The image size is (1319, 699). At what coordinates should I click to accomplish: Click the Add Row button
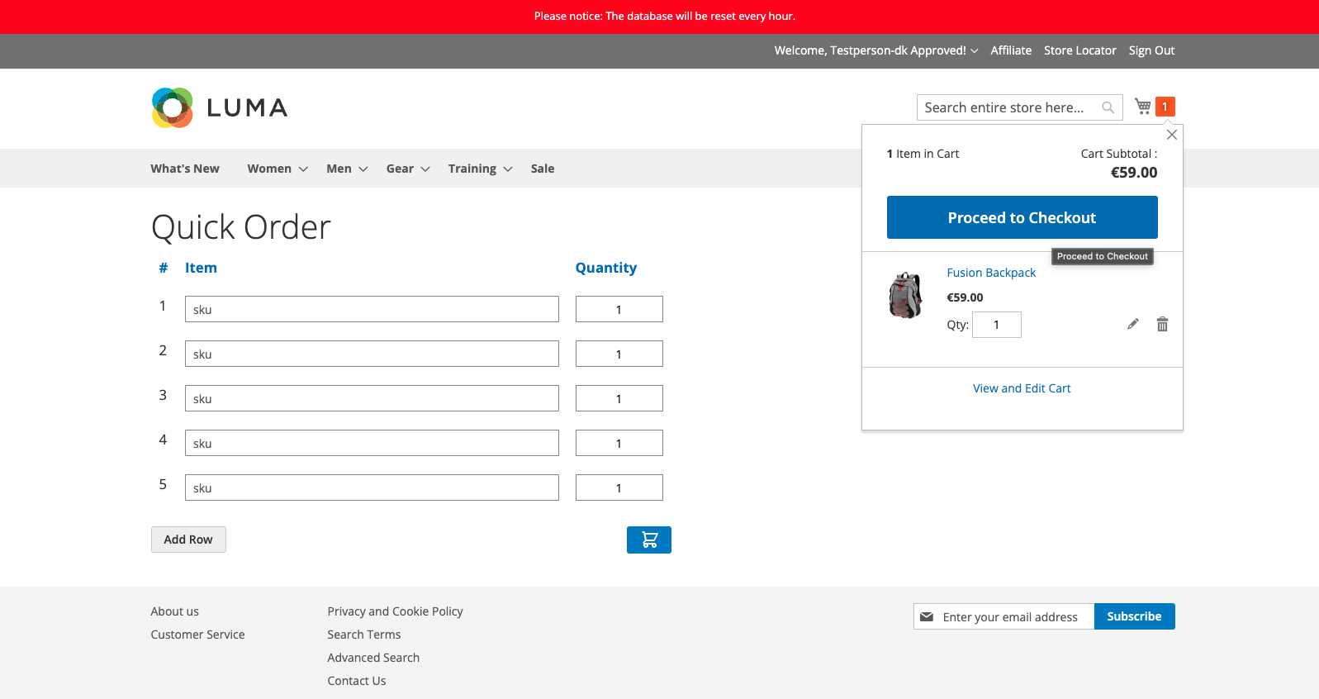coord(188,540)
